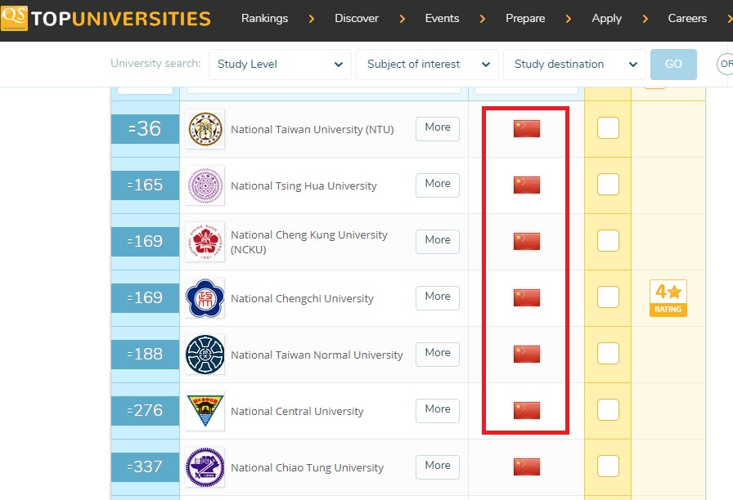The height and width of the screenshot is (500, 733).
Task: Expand the Study destination dropdown
Action: click(573, 64)
